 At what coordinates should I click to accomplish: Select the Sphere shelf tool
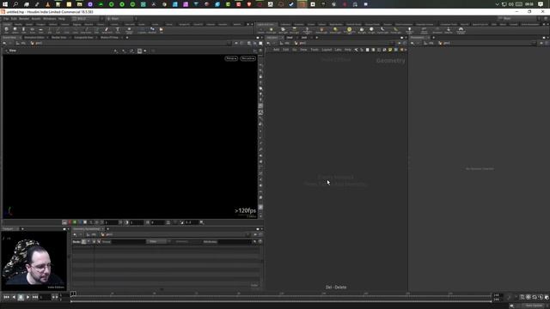15,31
